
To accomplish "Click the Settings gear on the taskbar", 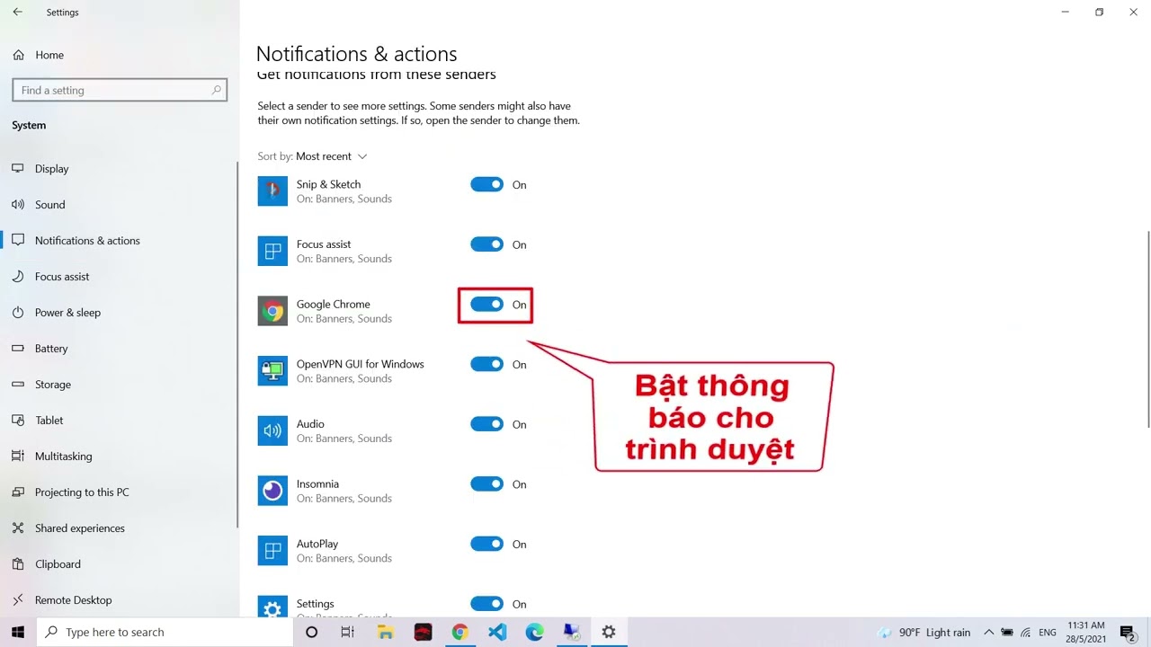I will [609, 632].
